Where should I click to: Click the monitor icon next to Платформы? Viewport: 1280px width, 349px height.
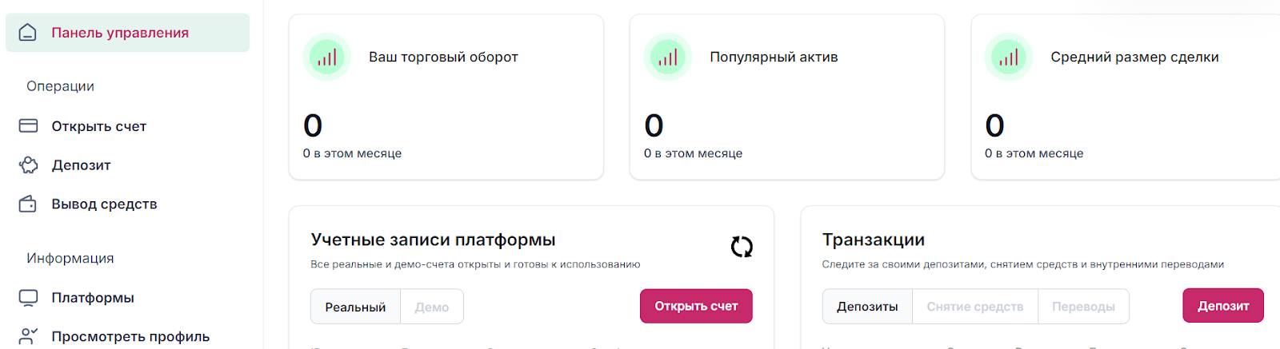click(x=28, y=298)
